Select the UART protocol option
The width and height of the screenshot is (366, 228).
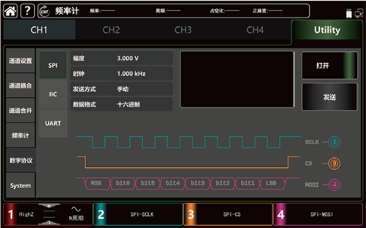click(53, 123)
